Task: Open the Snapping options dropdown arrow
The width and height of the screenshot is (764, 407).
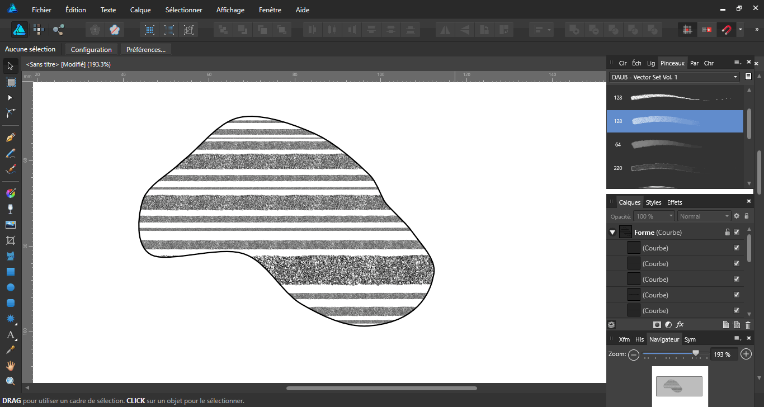Action: click(741, 30)
